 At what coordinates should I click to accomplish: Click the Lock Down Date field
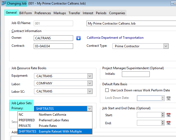click(149, 98)
